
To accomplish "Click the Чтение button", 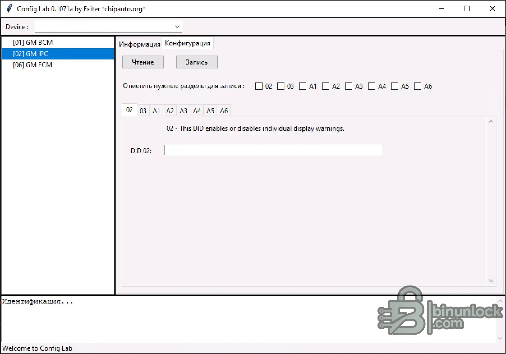I will pos(143,62).
